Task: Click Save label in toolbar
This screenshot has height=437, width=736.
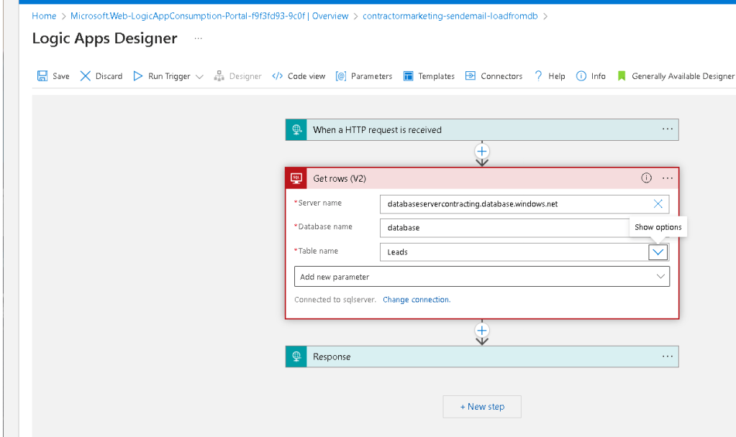Action: pos(61,76)
